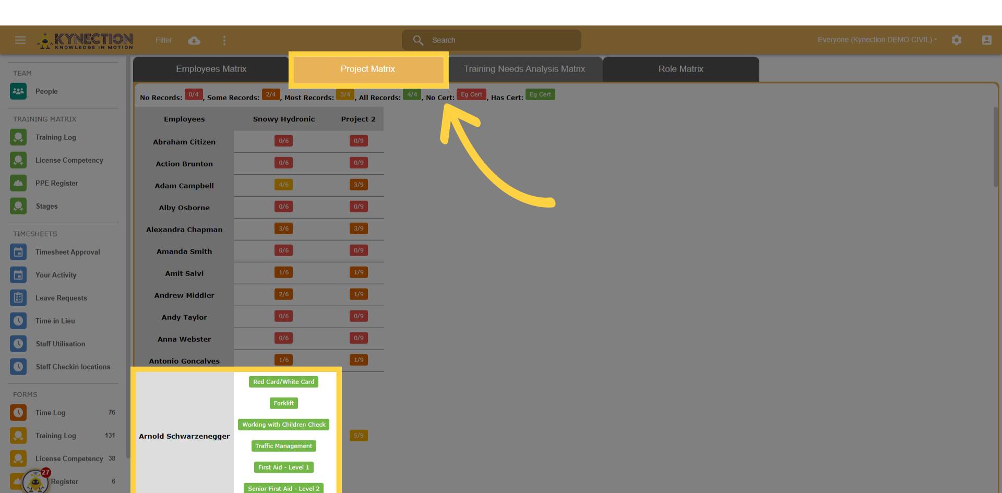Click the Stages sidebar icon
This screenshot has width=1002, height=493.
(x=18, y=206)
